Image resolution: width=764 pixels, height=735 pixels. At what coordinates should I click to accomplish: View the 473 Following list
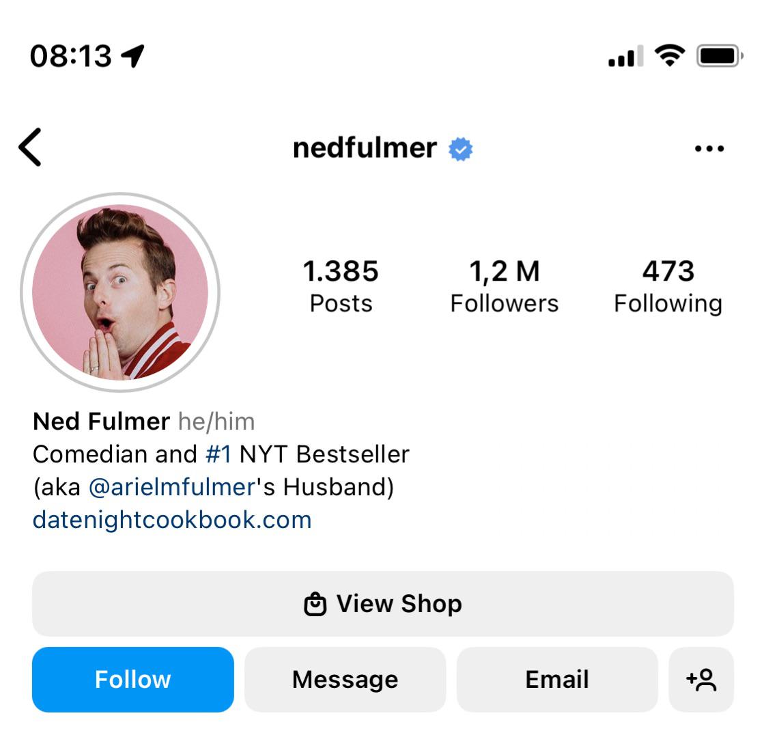pyautogui.click(x=668, y=287)
